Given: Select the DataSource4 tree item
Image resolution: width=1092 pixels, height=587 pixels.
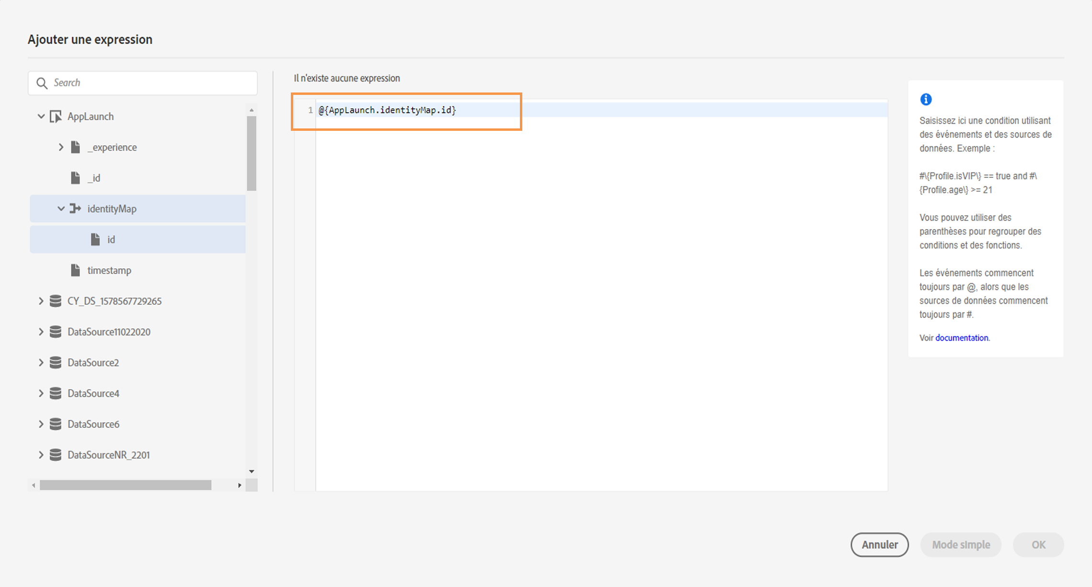Looking at the screenshot, I should [x=93, y=393].
